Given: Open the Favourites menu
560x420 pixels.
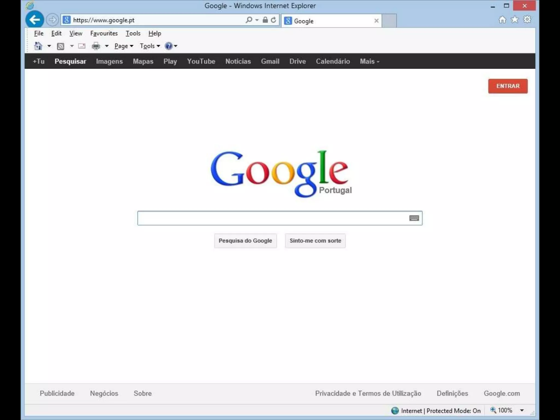Looking at the screenshot, I should click(104, 33).
